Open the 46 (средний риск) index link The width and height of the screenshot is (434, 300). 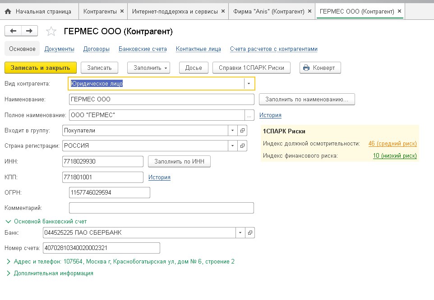392,144
